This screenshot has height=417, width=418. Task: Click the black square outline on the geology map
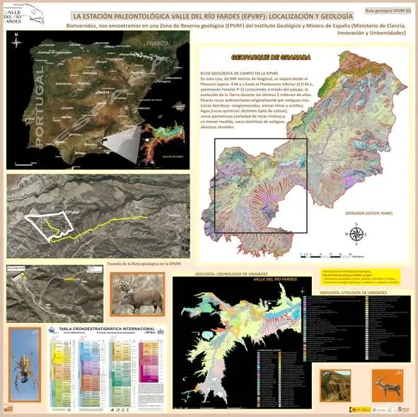261,185
